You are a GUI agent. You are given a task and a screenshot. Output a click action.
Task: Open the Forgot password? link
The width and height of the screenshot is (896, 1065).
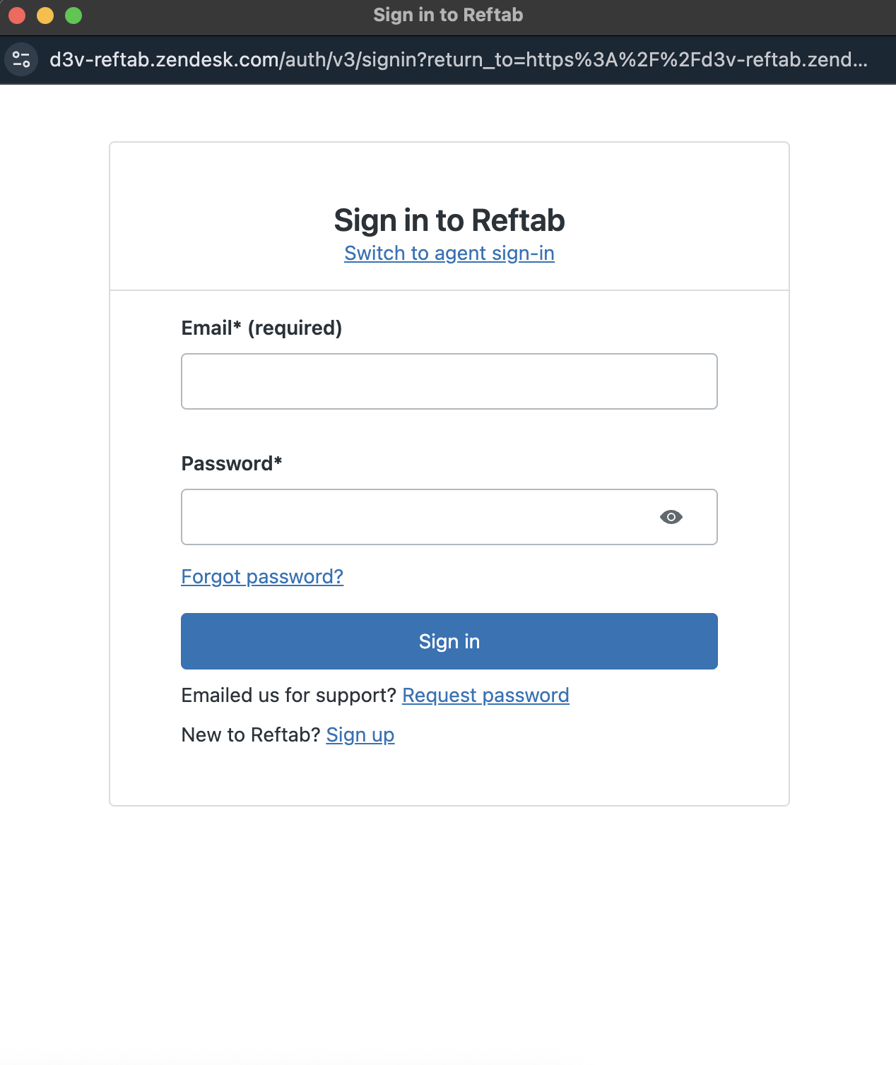[262, 576]
